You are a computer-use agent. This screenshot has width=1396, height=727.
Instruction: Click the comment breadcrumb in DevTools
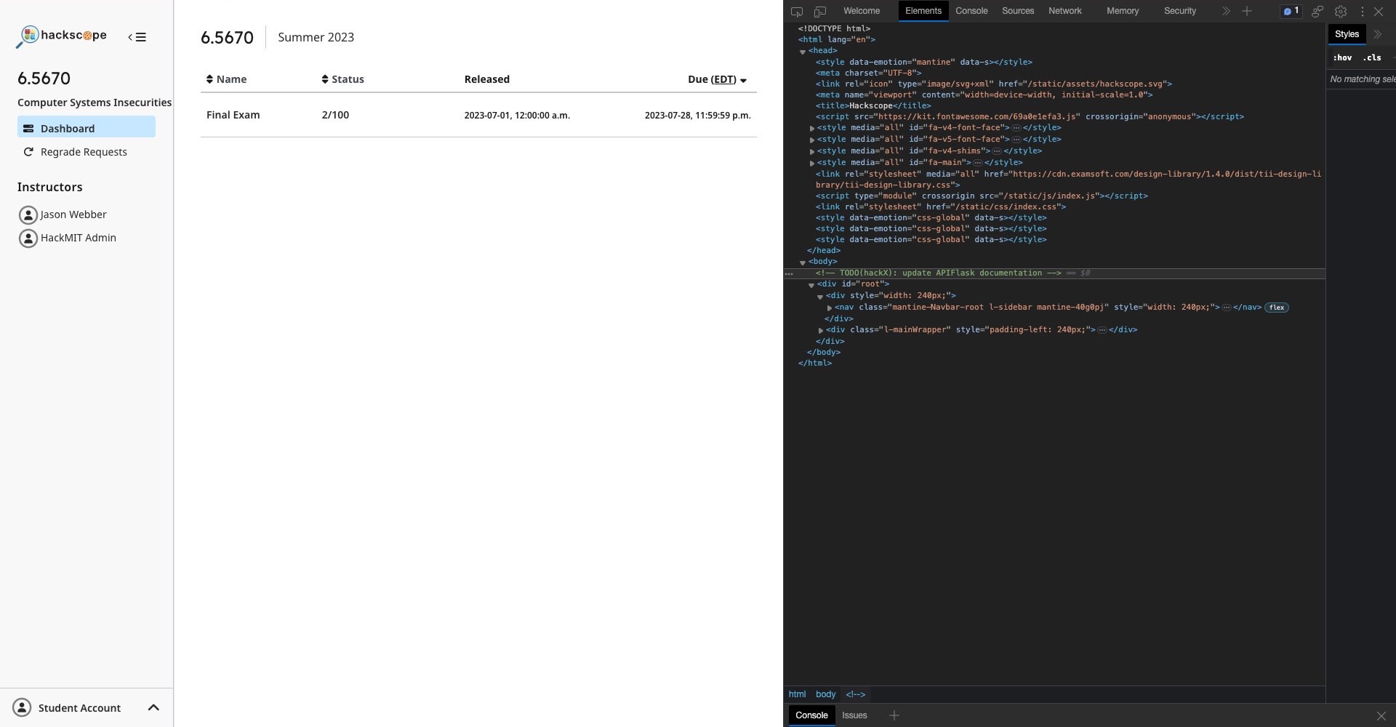tap(855, 694)
